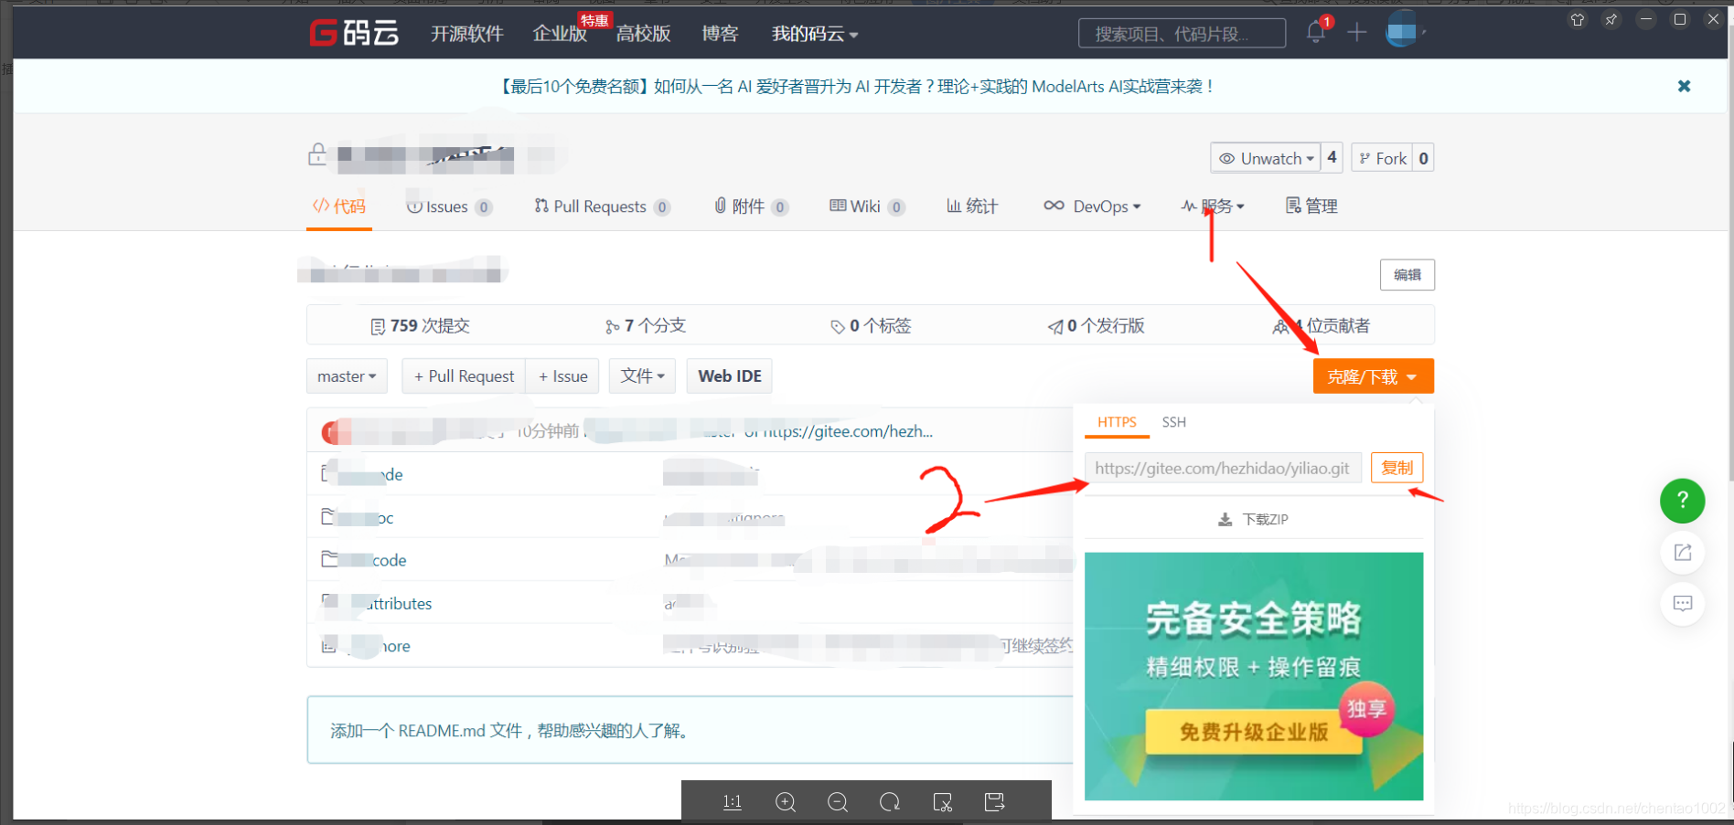Image resolution: width=1734 pixels, height=825 pixels.
Task: Switch to the SSH clone tab
Action: click(1174, 422)
